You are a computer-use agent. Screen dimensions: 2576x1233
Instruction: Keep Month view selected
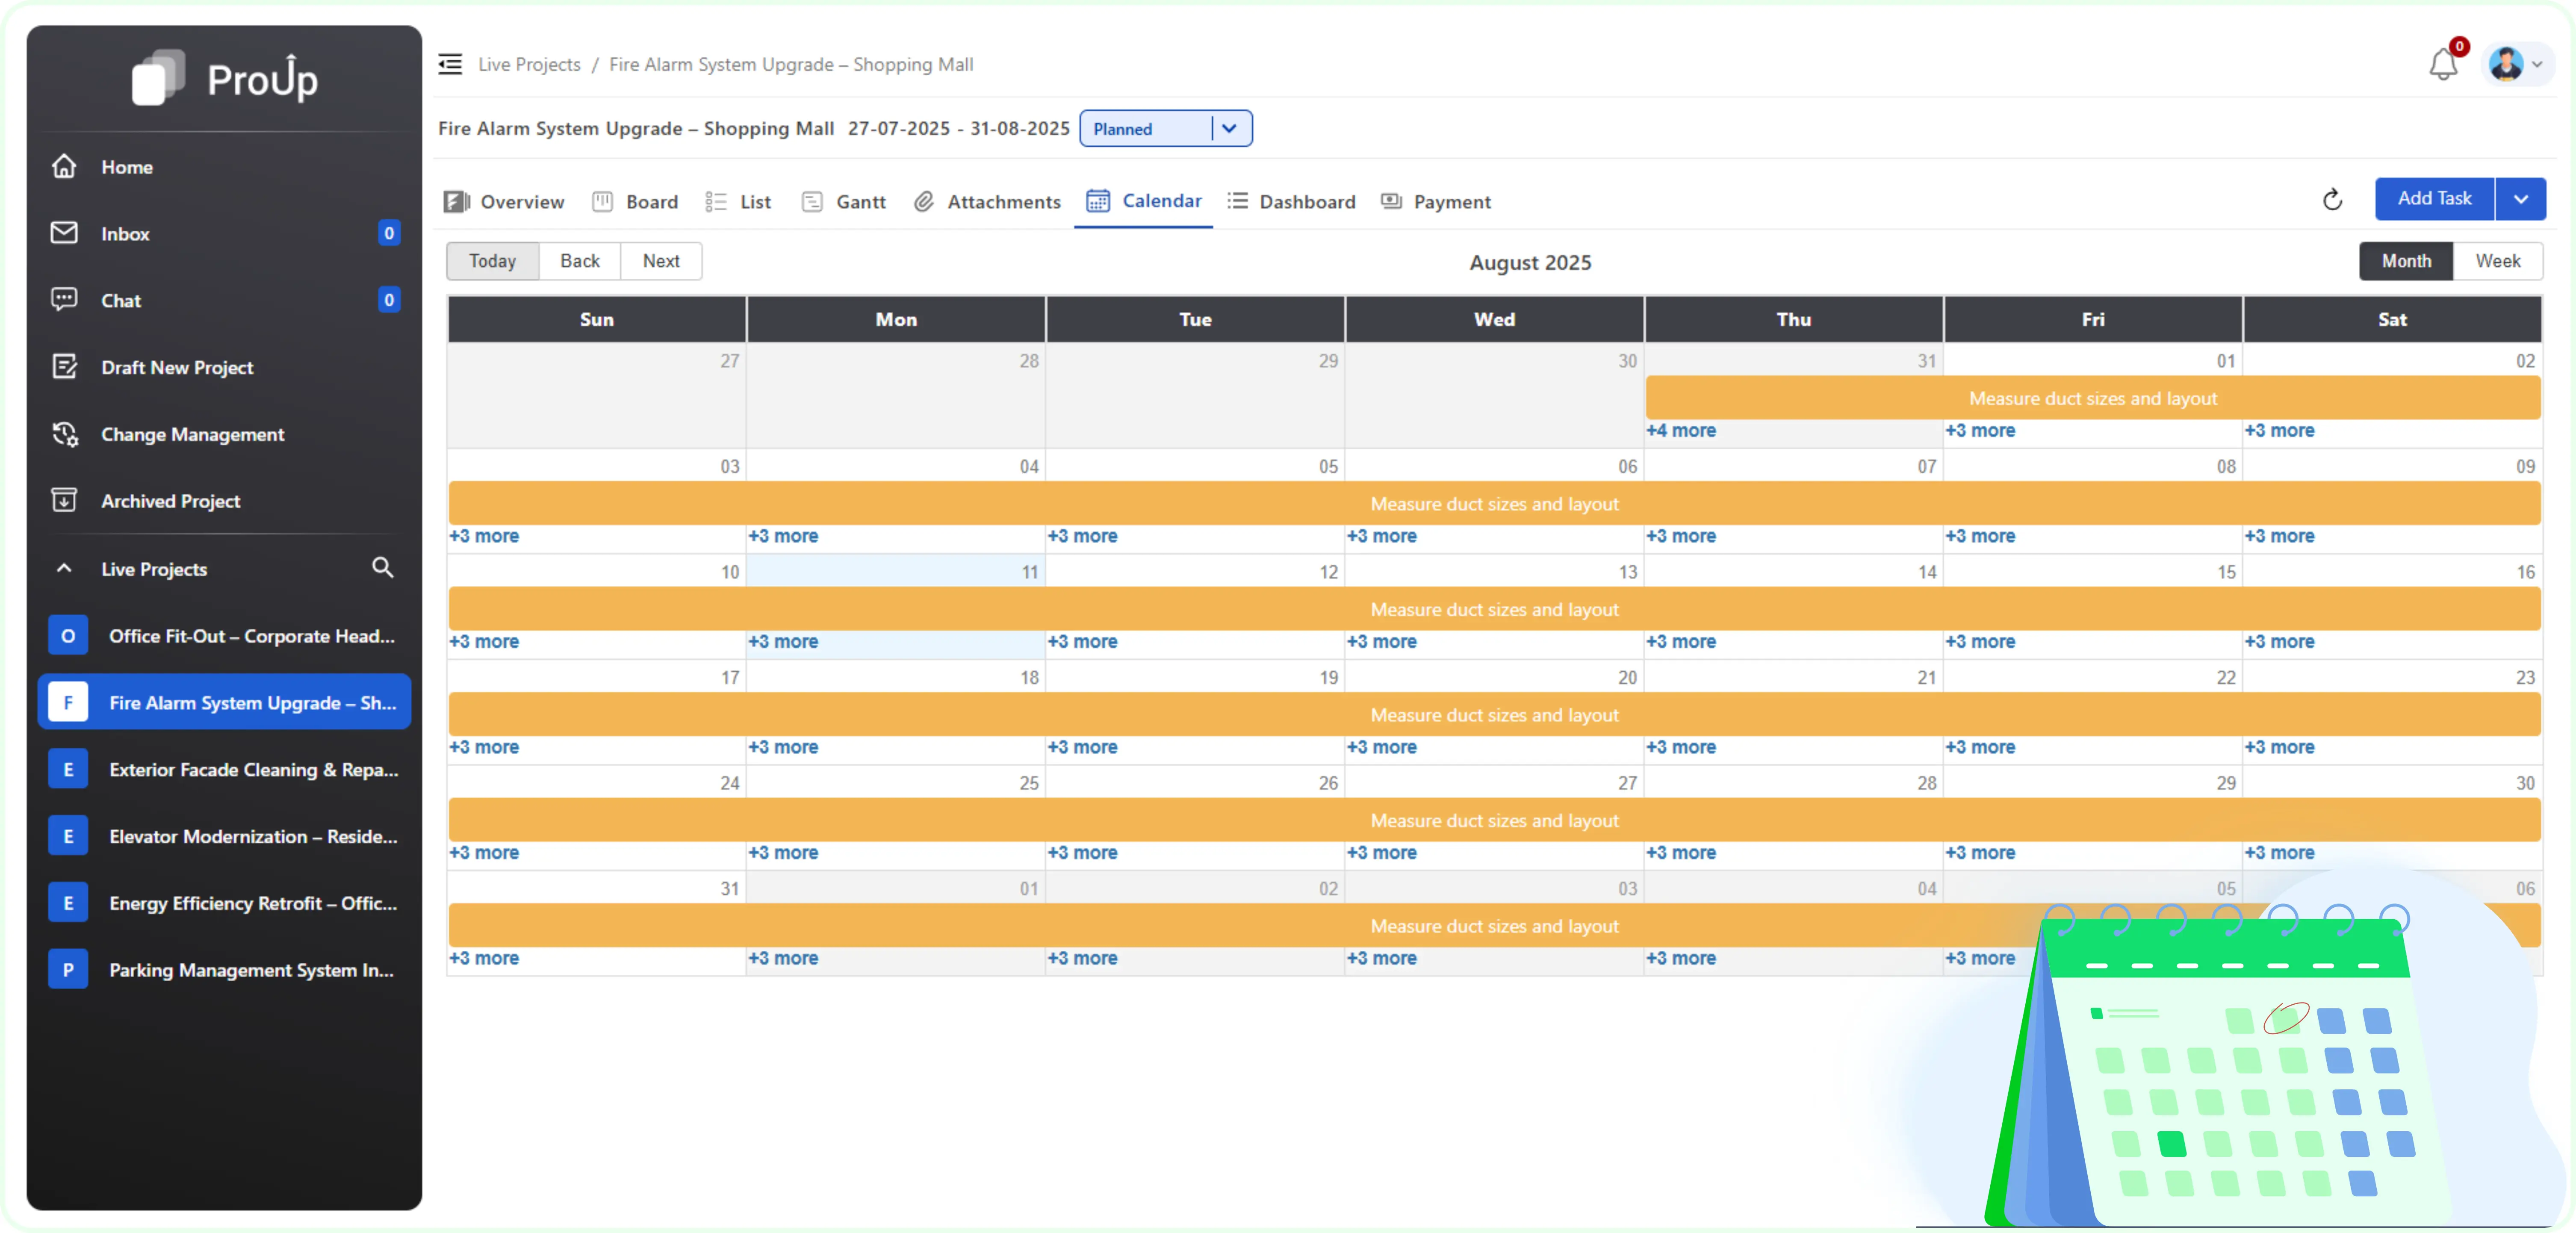tap(2406, 261)
